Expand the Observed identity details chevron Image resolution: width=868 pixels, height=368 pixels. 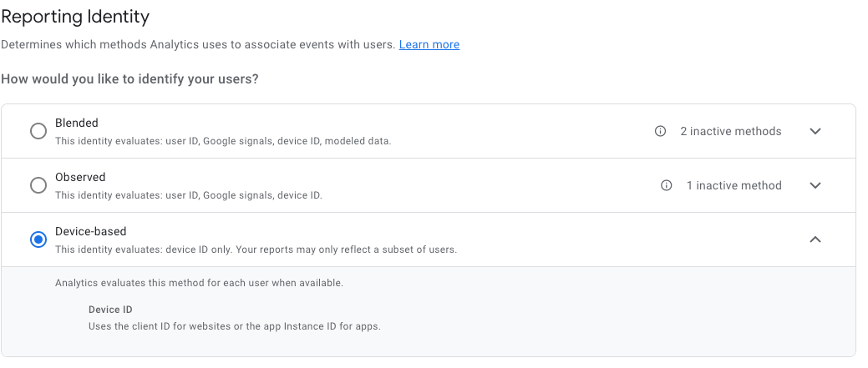pyautogui.click(x=815, y=185)
